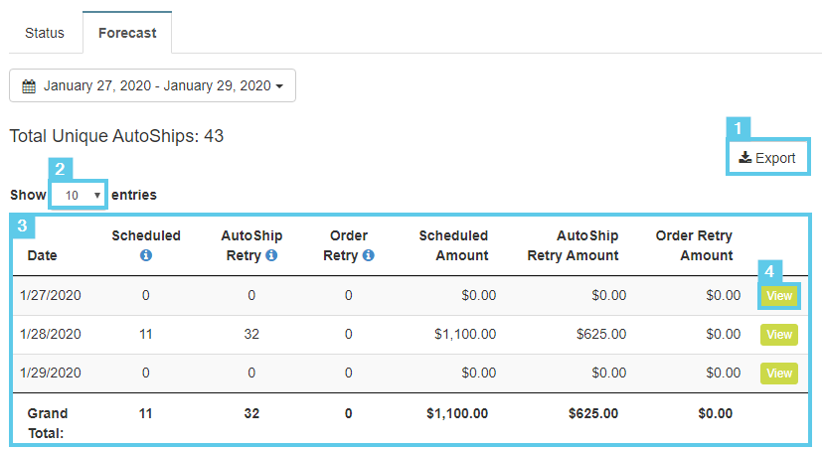Click the download icon on Export

tap(744, 157)
